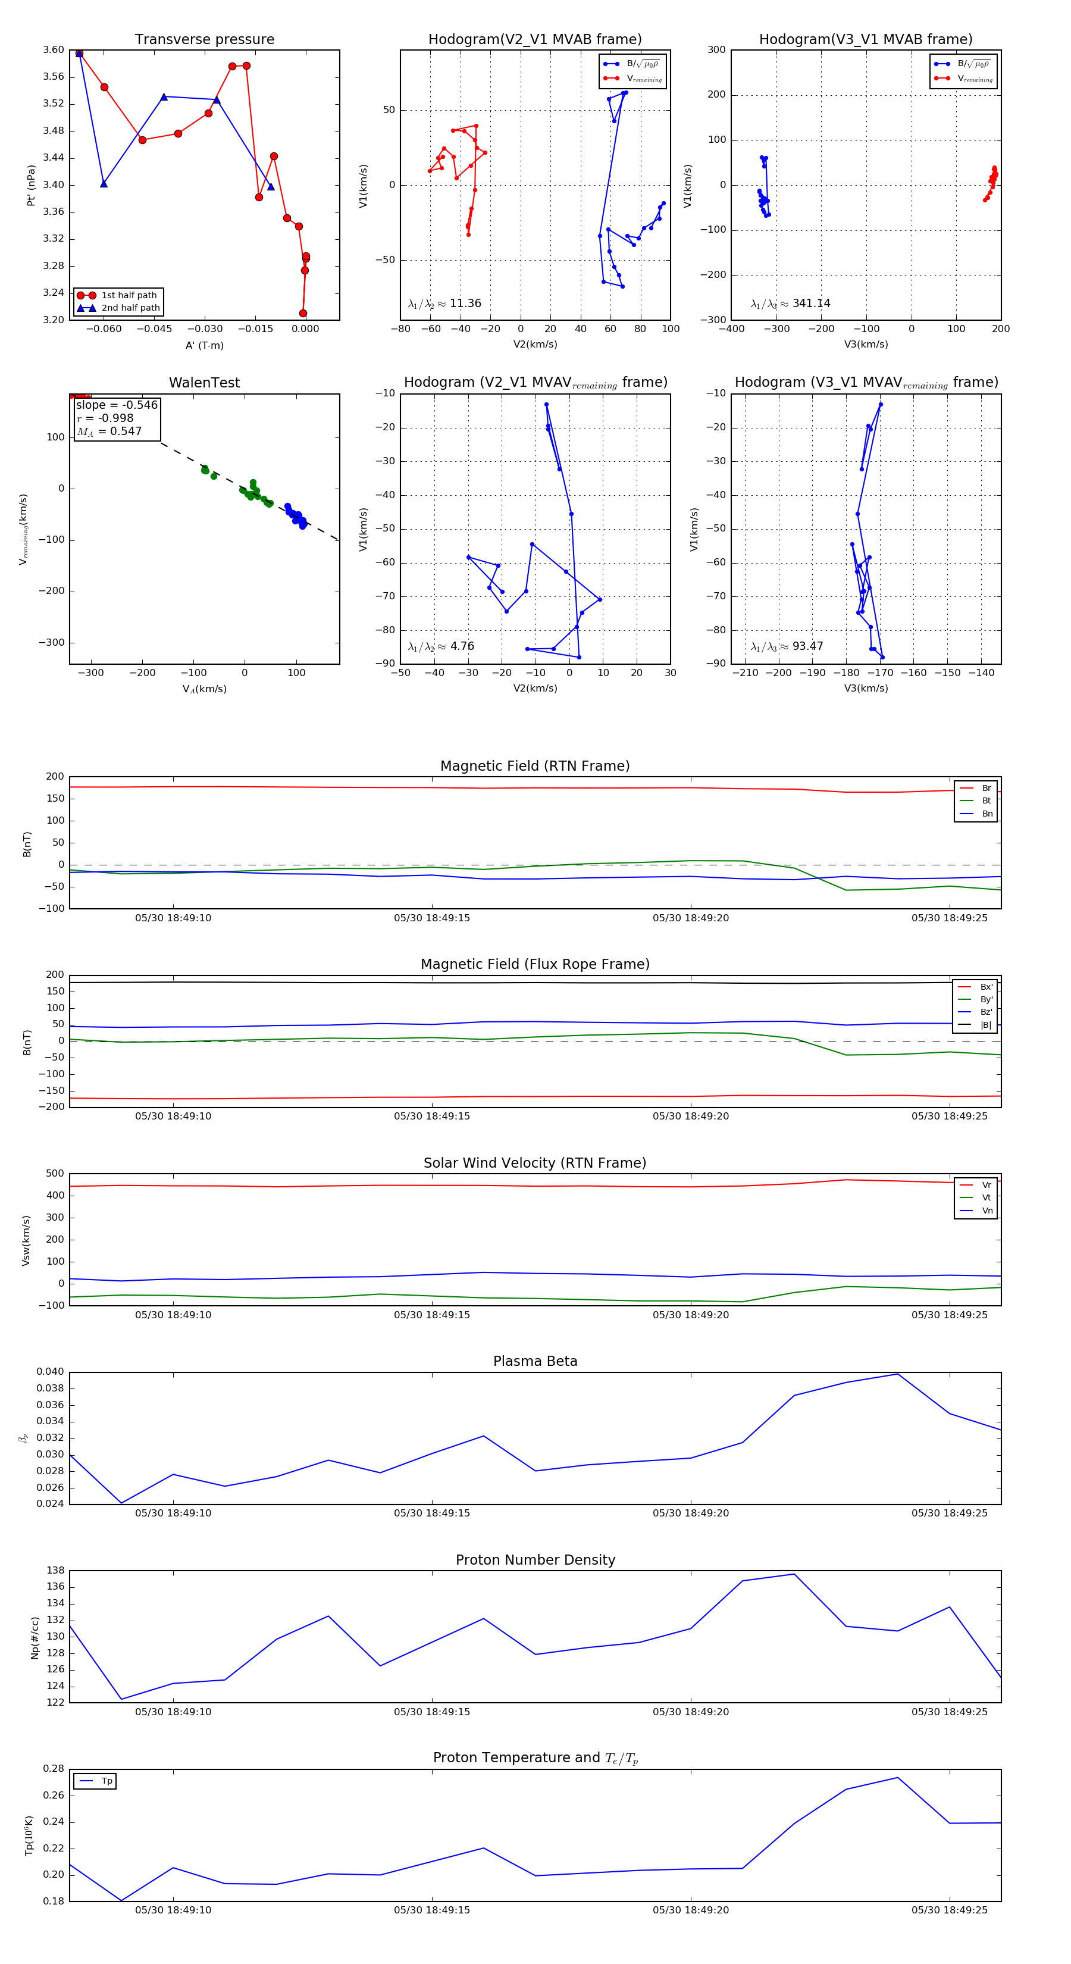This screenshot has height=1964, width=1071.
Task: Click the '|B|' legend entry
Action: coord(976,1025)
